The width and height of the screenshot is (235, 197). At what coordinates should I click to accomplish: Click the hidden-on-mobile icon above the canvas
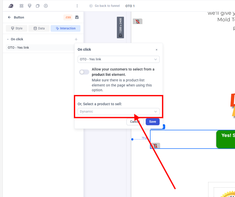coord(138,22)
